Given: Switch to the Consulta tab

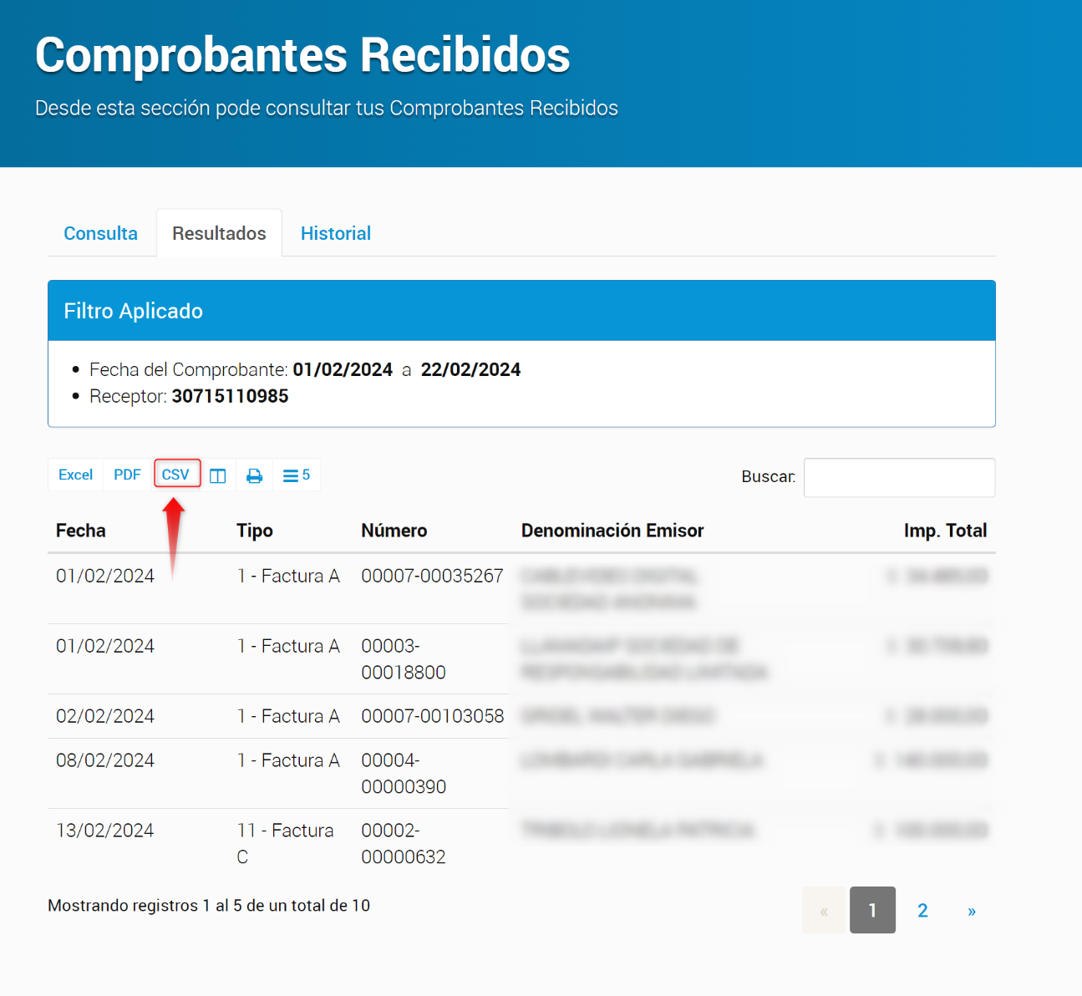Looking at the screenshot, I should coord(100,233).
